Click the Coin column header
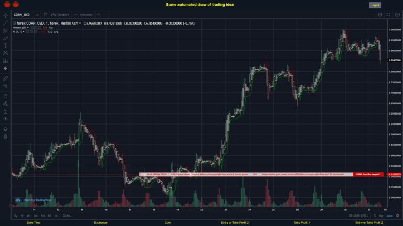The width and height of the screenshot is (403, 226). pyautogui.click(x=168, y=223)
